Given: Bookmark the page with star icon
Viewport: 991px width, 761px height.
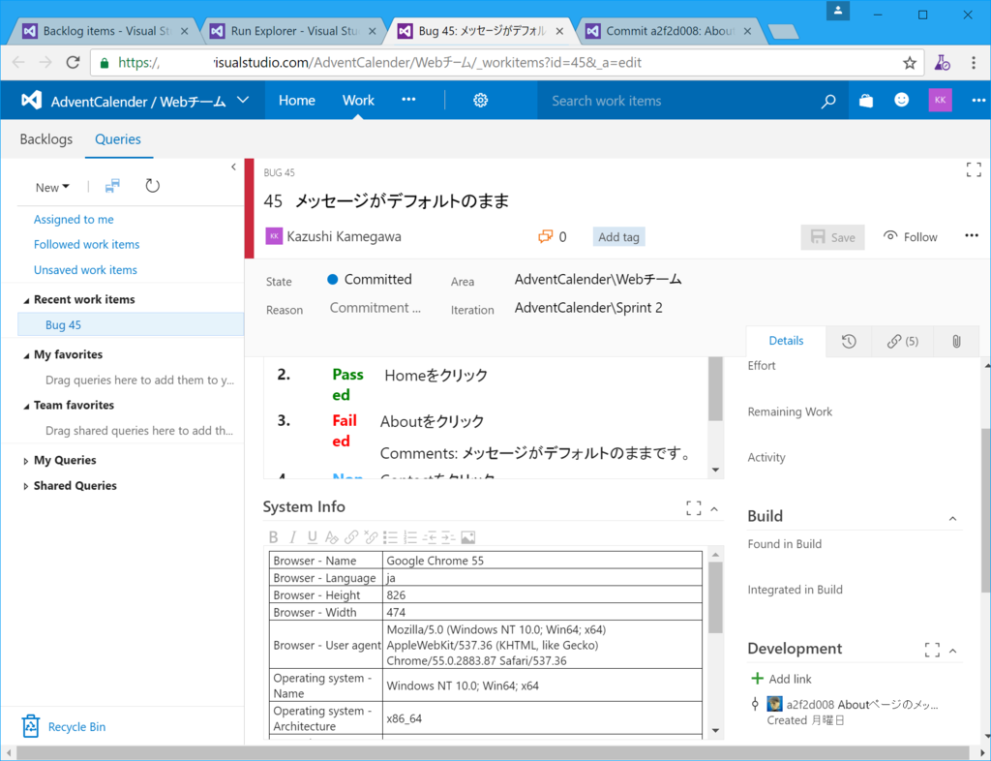Looking at the screenshot, I should click(910, 63).
